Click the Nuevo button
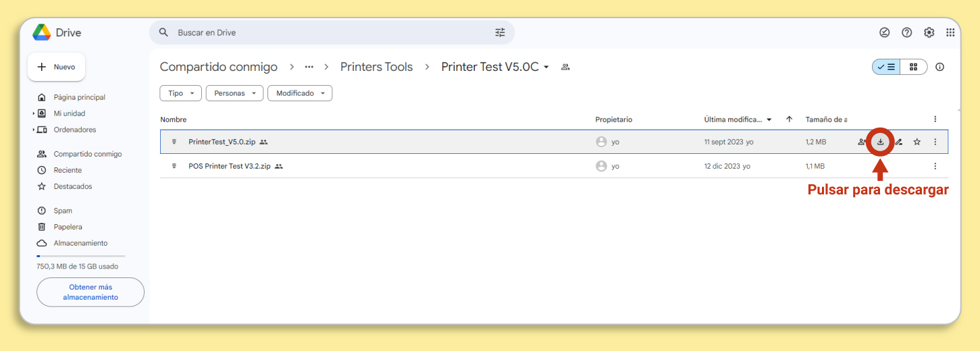This screenshot has width=980, height=351. coord(57,67)
